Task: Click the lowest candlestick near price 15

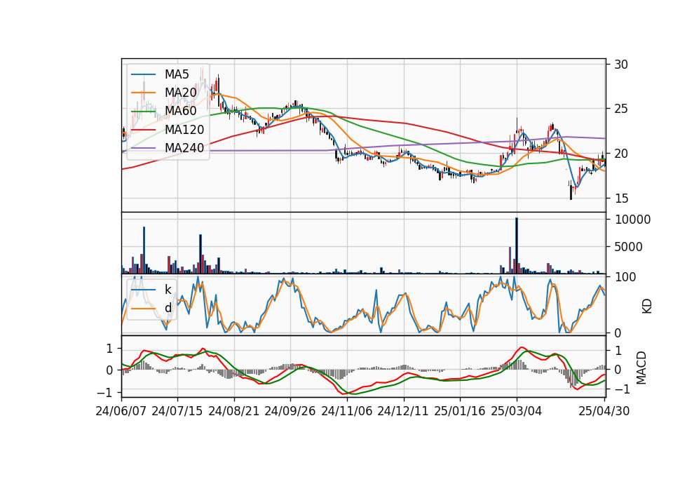Action: [571, 190]
